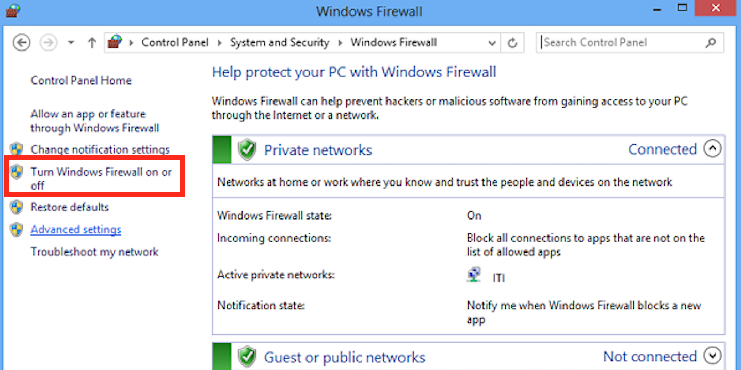741x370 pixels.
Task: Click the ITI network icon
Action: point(473,275)
